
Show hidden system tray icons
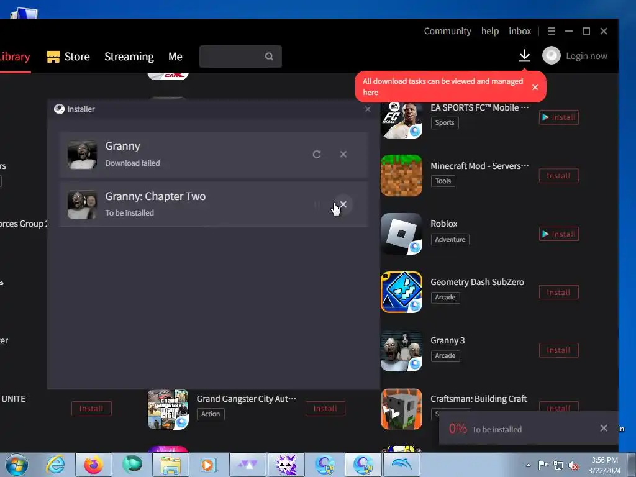(528, 465)
